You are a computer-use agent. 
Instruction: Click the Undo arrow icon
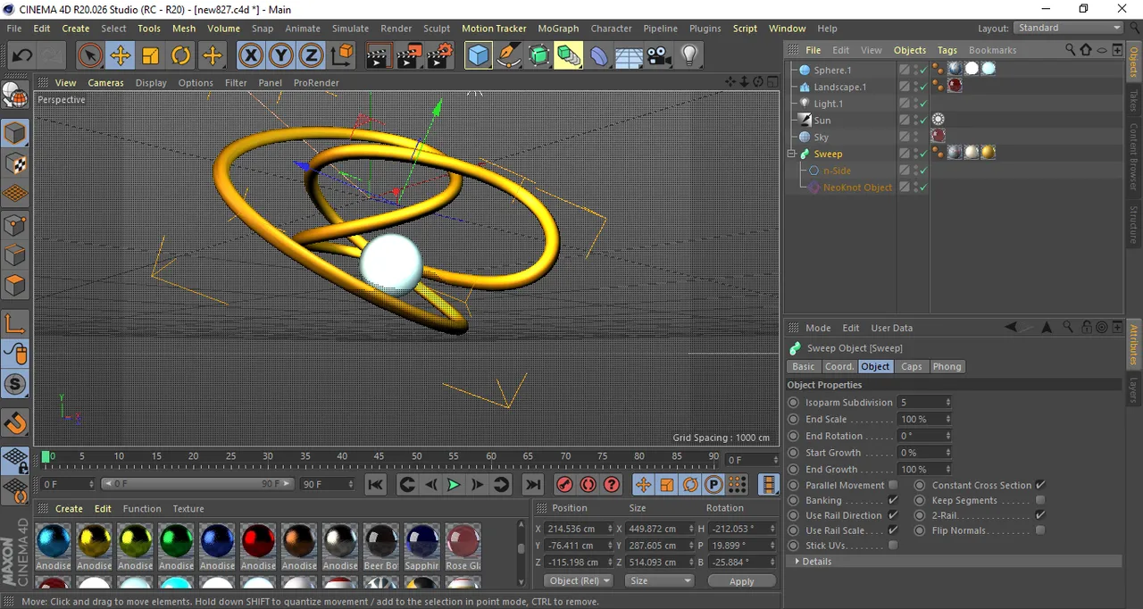tap(21, 56)
